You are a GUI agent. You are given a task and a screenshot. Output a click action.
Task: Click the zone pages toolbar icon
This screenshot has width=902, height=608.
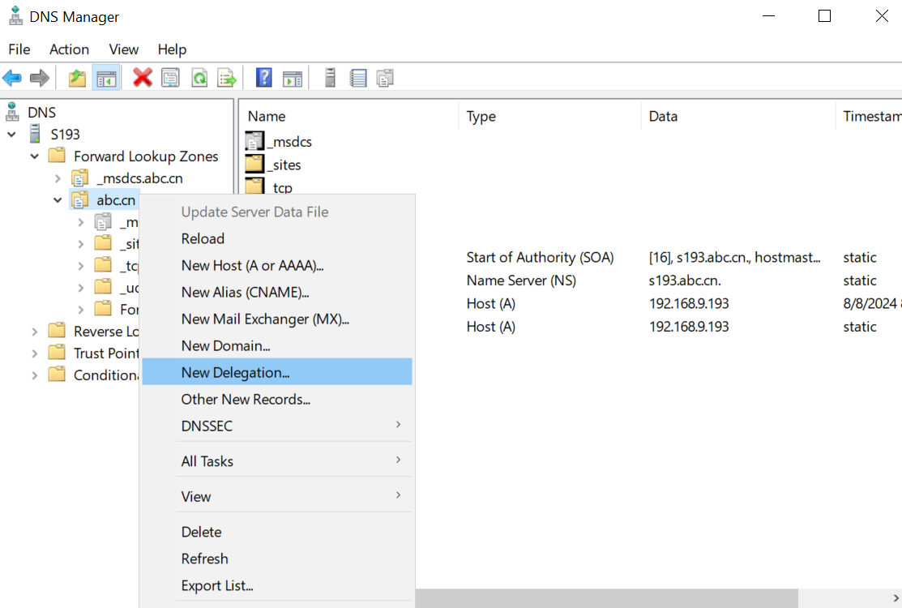click(x=385, y=78)
